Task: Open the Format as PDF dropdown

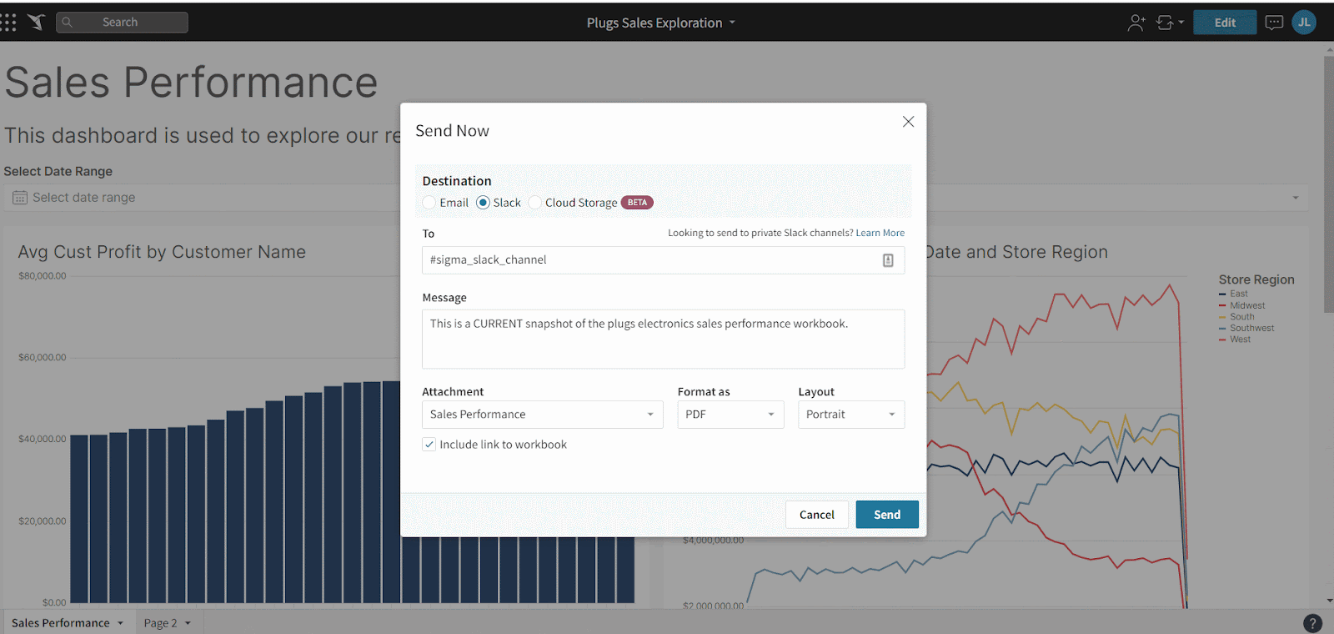Action: 731,415
